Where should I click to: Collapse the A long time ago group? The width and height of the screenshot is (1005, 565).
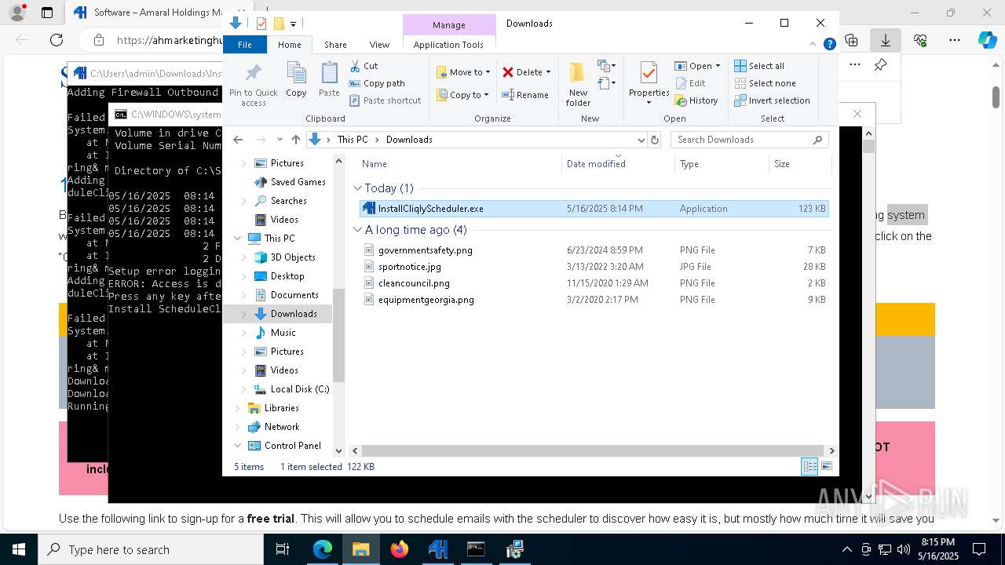357,230
